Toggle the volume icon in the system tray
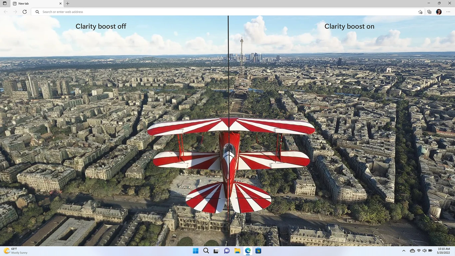The width and height of the screenshot is (455, 256). click(x=424, y=251)
